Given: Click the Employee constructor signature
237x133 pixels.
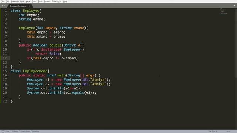Looking at the screenshot, I should pos(53,28).
